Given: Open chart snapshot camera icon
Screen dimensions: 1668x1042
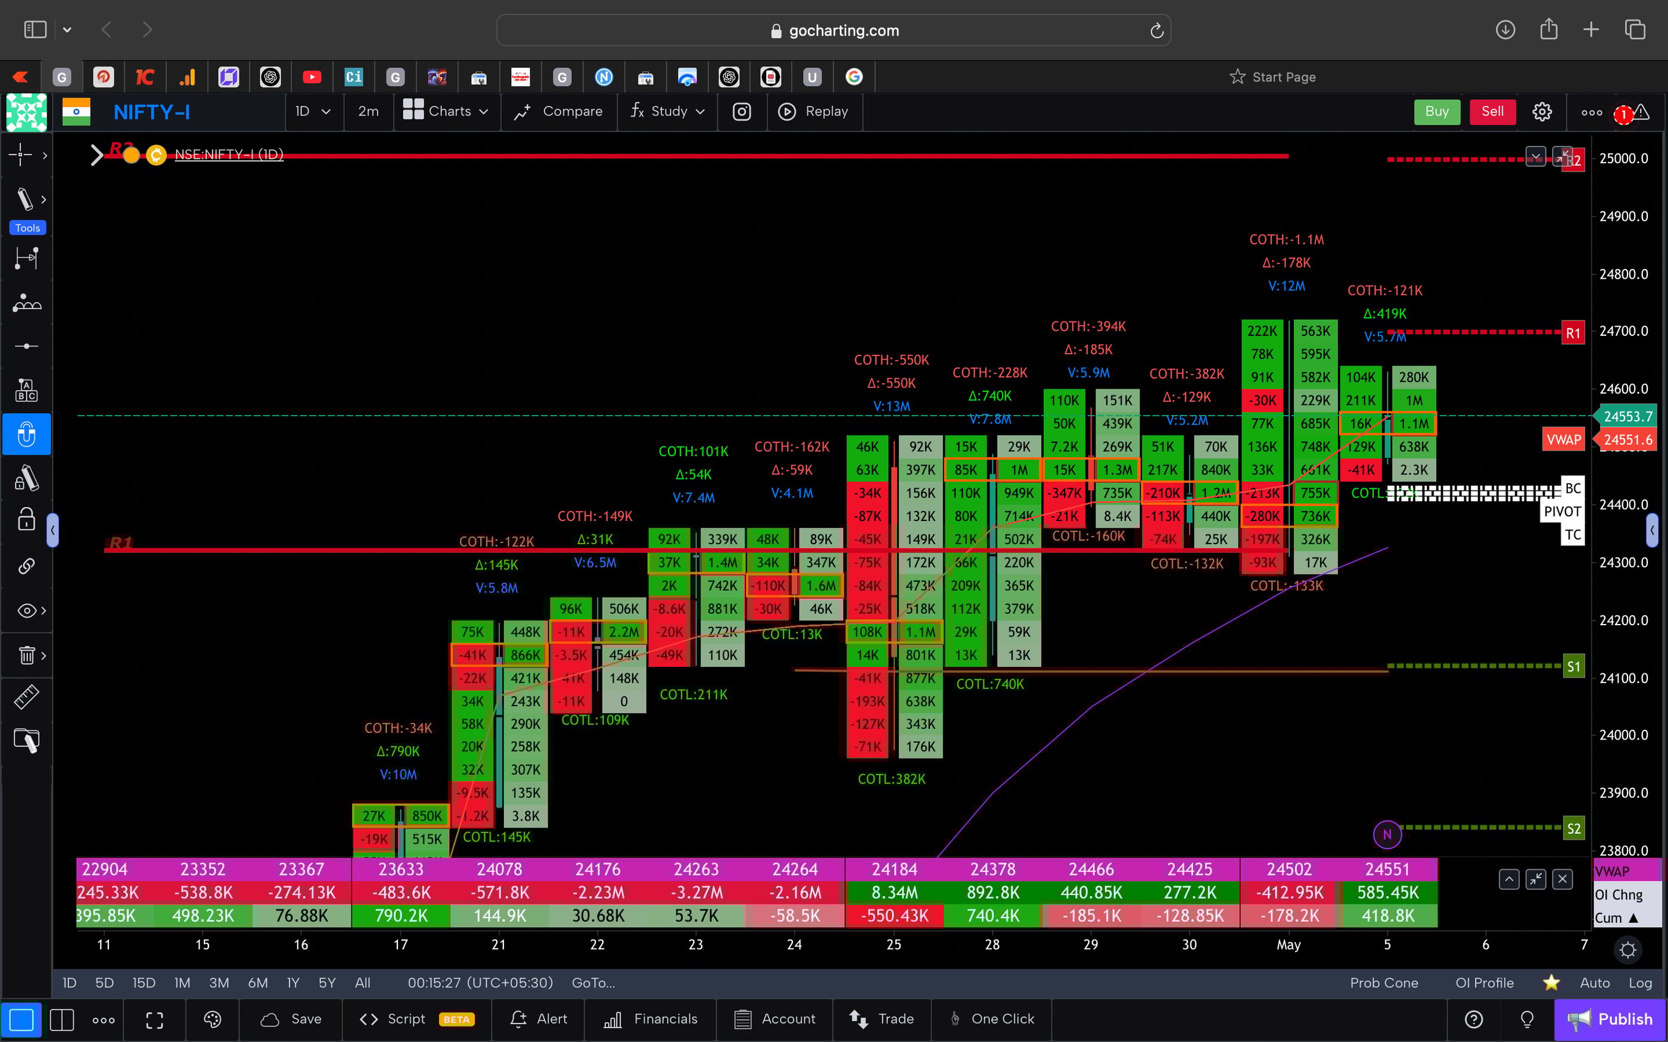Looking at the screenshot, I should (742, 111).
